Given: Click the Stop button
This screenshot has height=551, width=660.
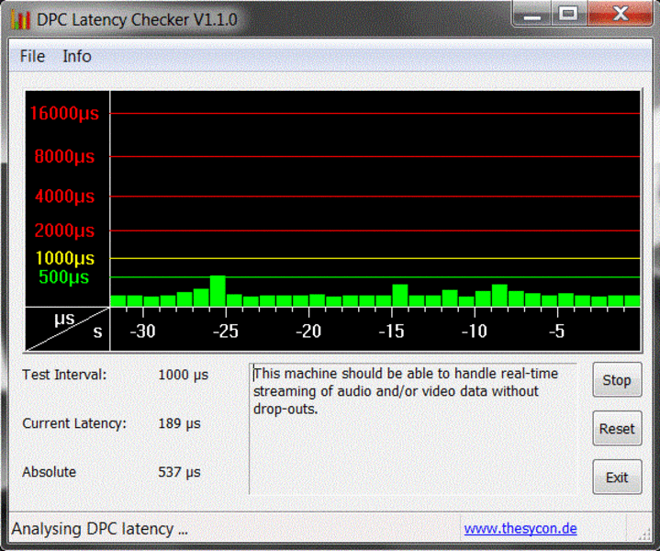Looking at the screenshot, I should (617, 379).
